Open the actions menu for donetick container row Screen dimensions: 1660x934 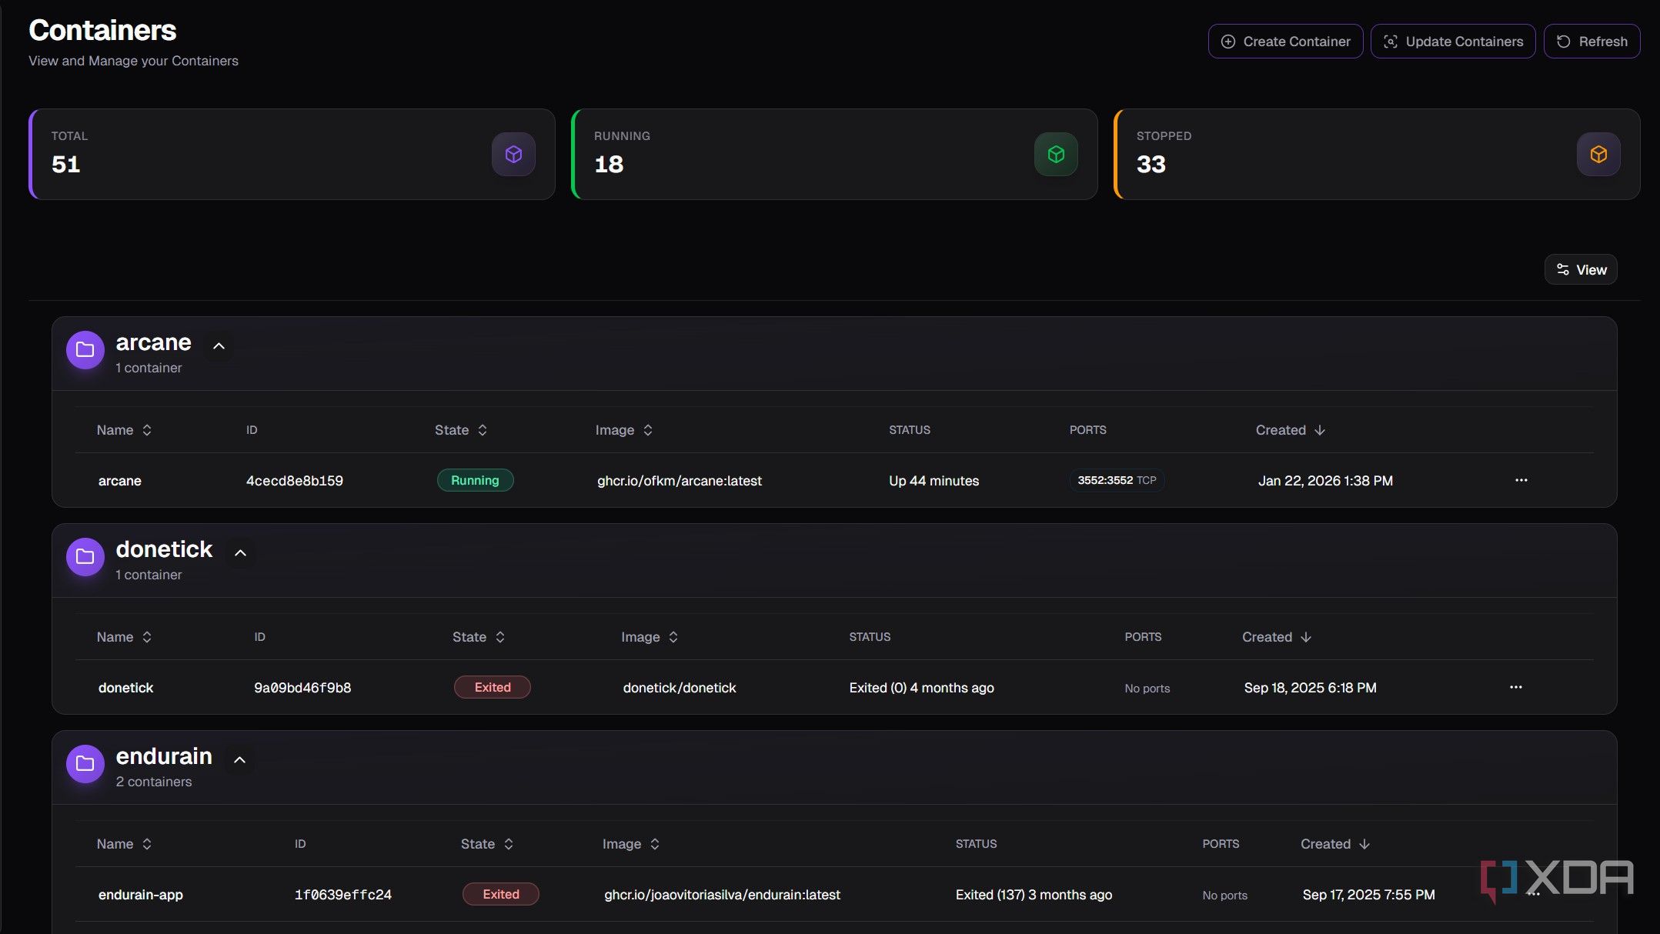coord(1515,687)
